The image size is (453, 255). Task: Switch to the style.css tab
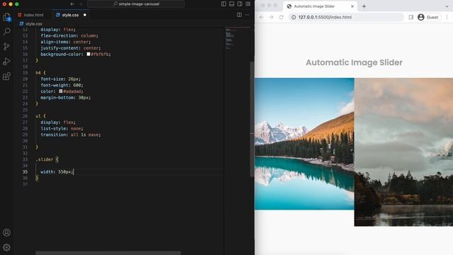pos(71,15)
